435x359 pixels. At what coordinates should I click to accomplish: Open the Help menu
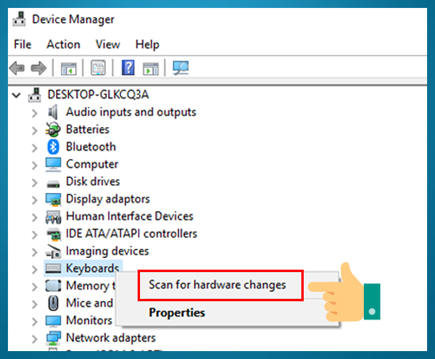pos(147,44)
